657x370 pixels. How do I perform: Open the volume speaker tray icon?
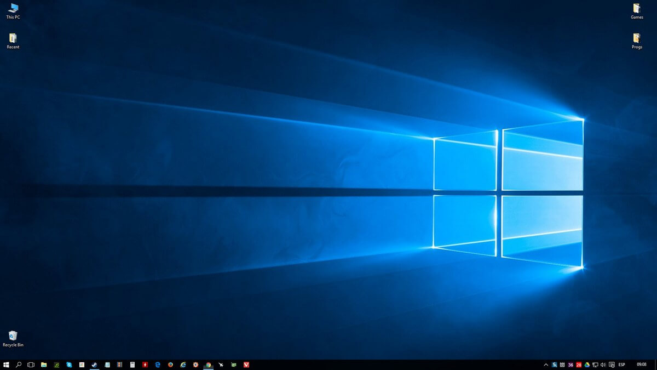pyautogui.click(x=603, y=365)
